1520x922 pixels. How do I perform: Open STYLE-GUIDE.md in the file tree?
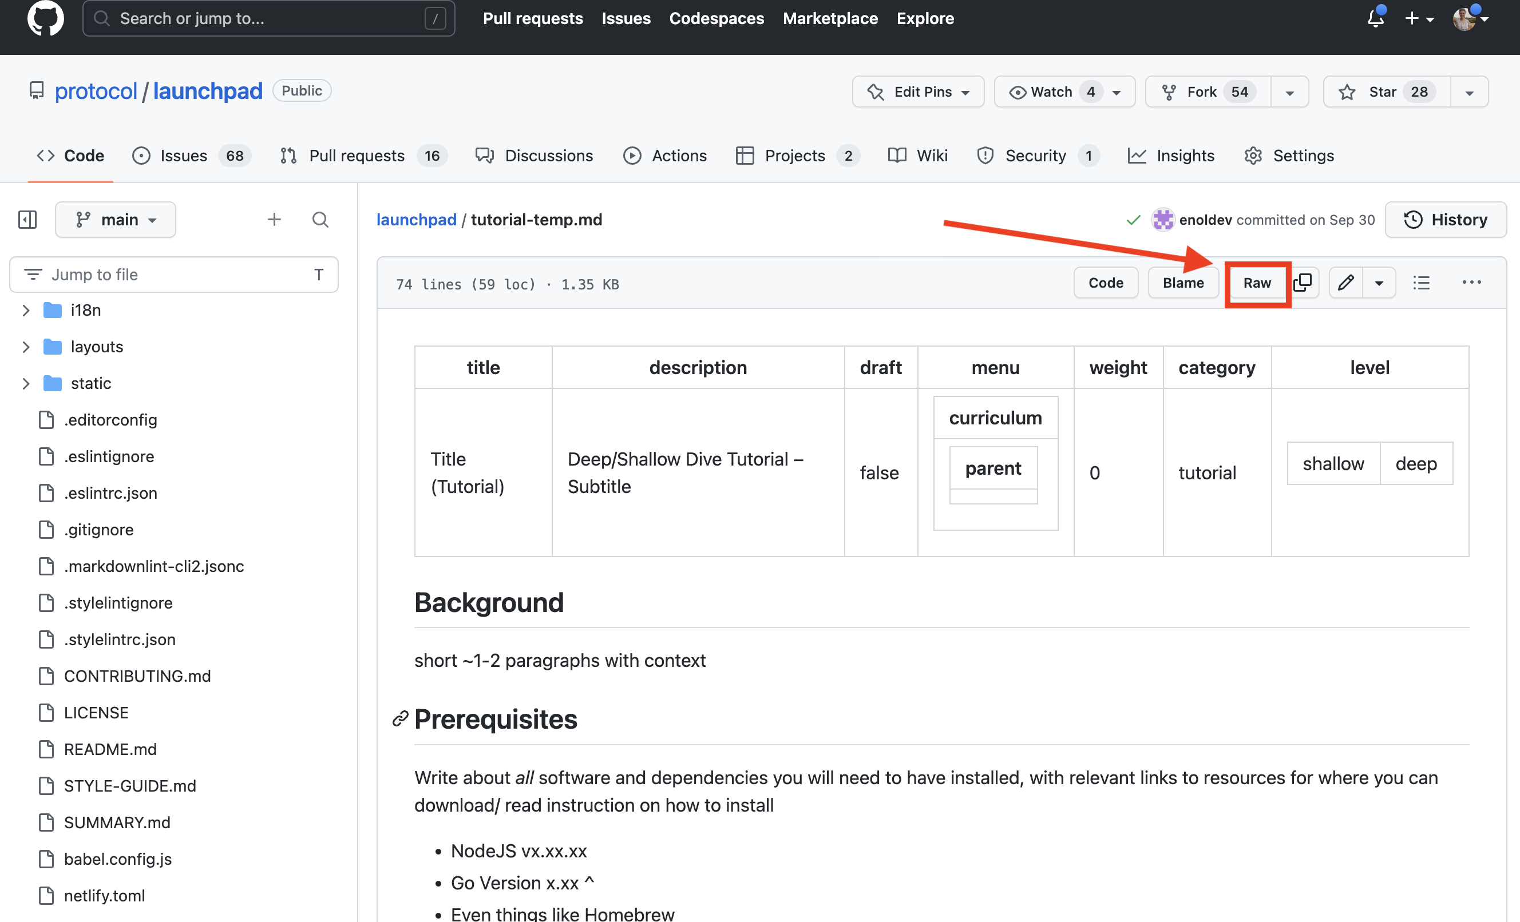click(x=129, y=786)
